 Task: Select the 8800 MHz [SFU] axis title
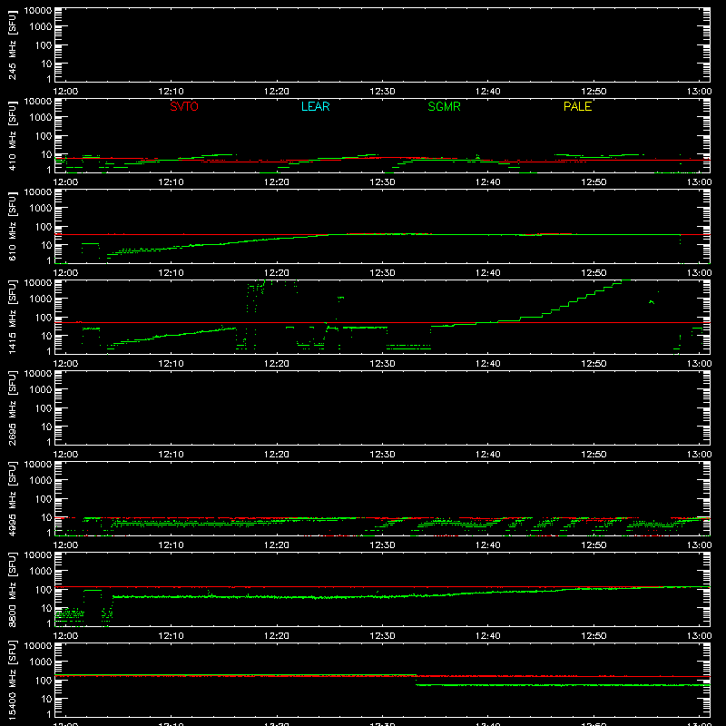(13, 589)
